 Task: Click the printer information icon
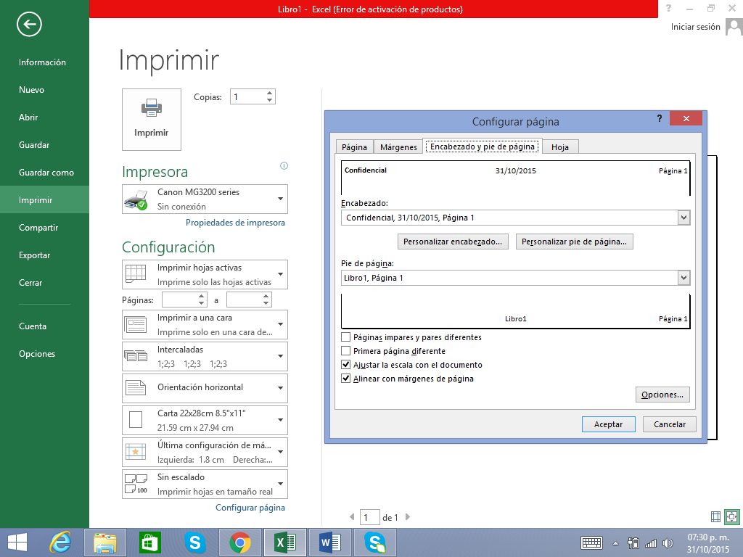(x=284, y=166)
